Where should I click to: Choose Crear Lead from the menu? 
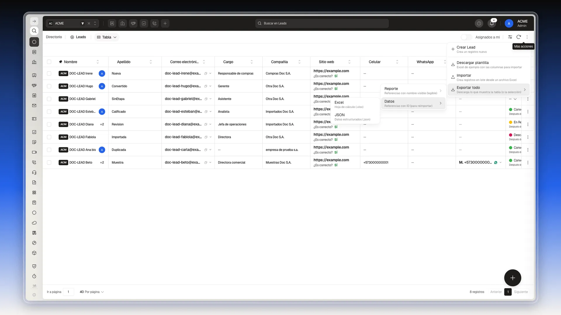pyautogui.click(x=489, y=49)
